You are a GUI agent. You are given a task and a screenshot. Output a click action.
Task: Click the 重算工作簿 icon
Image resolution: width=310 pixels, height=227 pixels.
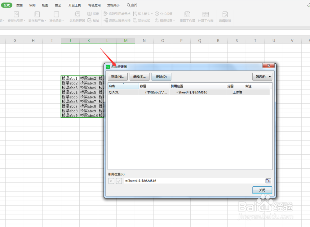[x=187, y=15]
